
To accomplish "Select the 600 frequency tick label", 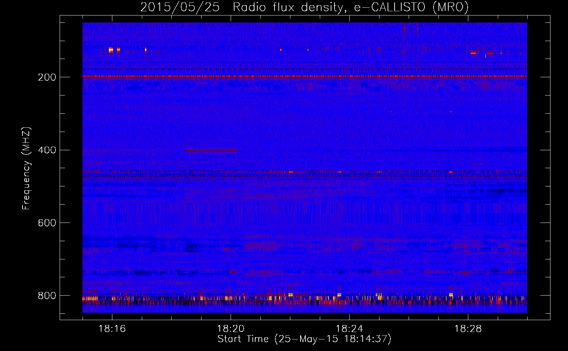I will [x=47, y=223].
